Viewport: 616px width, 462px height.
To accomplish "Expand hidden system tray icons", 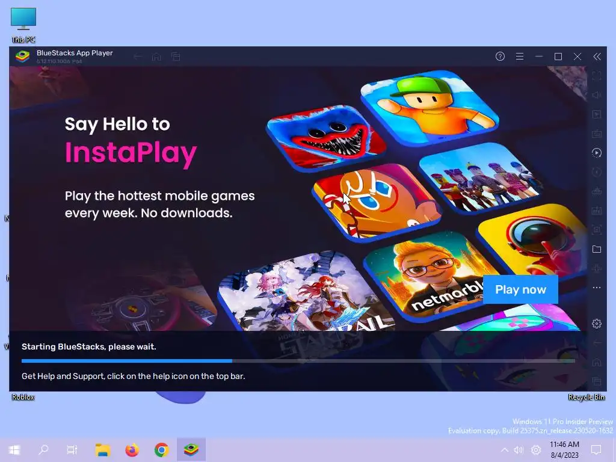I will point(505,450).
